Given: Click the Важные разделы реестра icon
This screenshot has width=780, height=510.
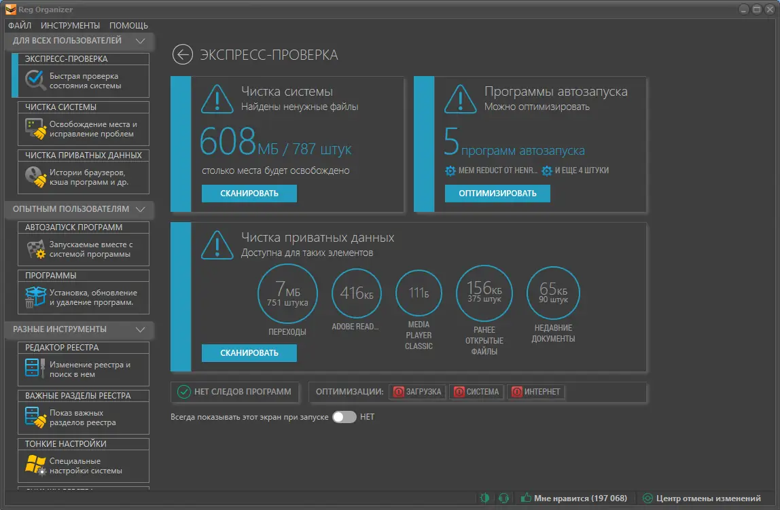Looking at the screenshot, I should [35, 416].
